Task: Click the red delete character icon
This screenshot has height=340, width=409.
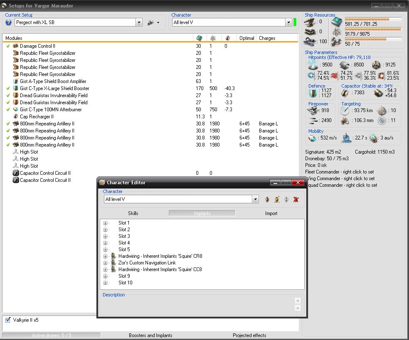Action: pyautogui.click(x=296, y=200)
